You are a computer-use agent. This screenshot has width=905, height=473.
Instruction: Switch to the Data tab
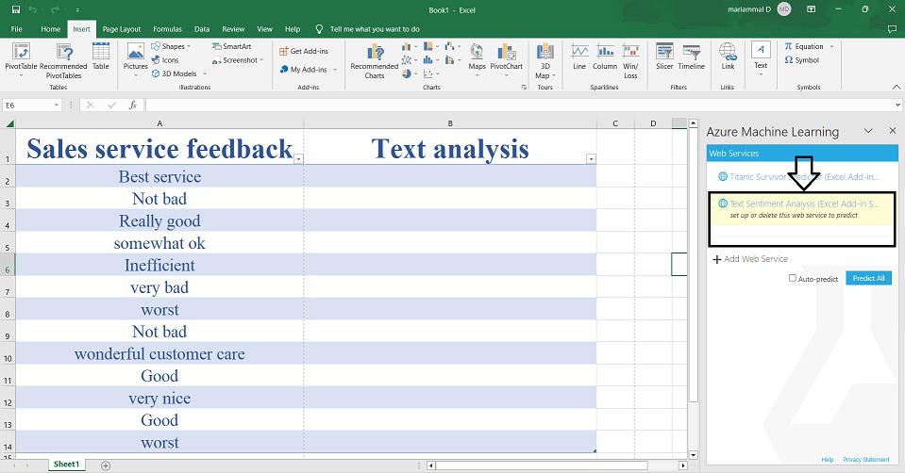(202, 29)
